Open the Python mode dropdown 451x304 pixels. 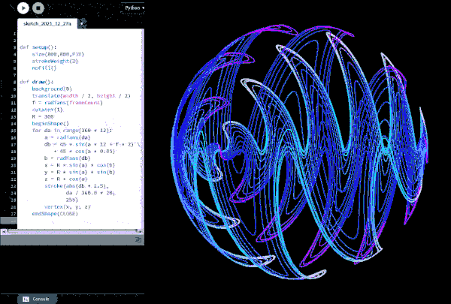pos(134,8)
